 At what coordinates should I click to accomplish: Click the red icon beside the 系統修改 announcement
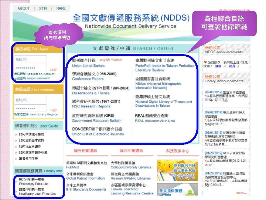click(x=205, y=62)
